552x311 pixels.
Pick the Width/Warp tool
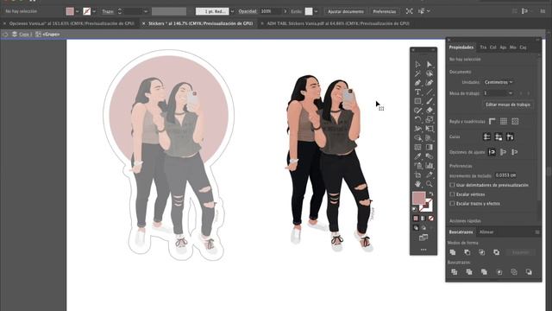click(417, 129)
